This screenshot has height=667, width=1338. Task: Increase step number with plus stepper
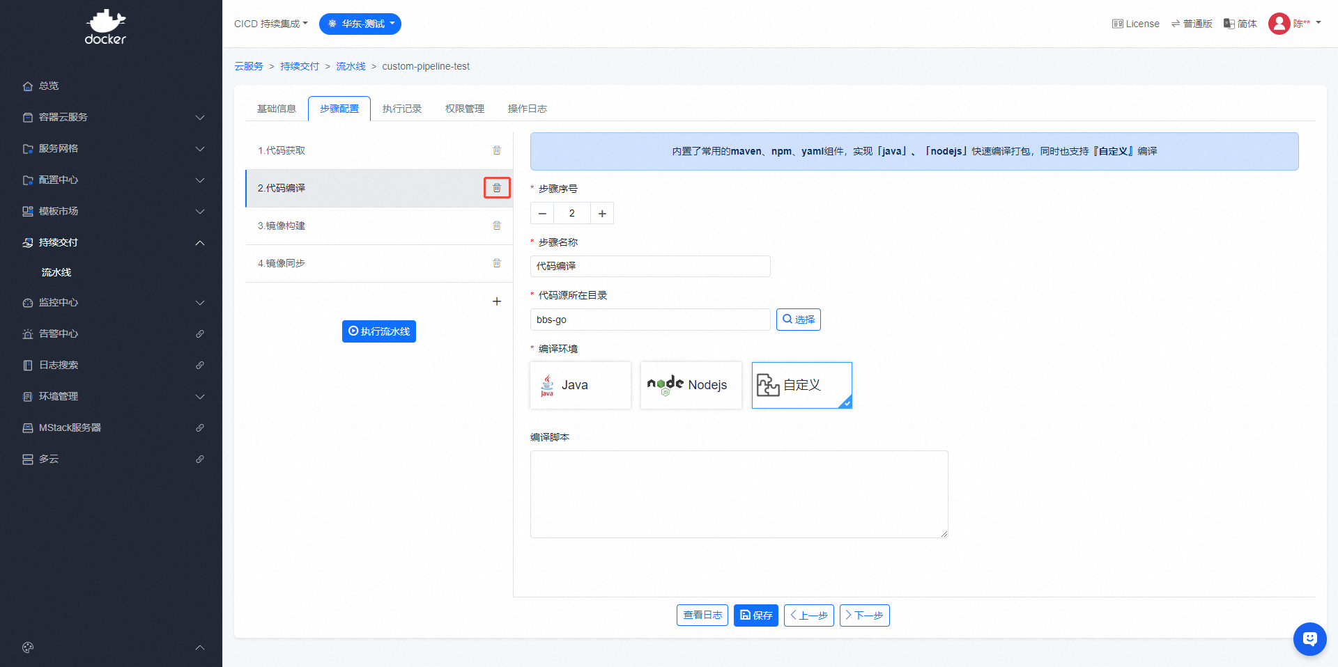click(x=602, y=214)
